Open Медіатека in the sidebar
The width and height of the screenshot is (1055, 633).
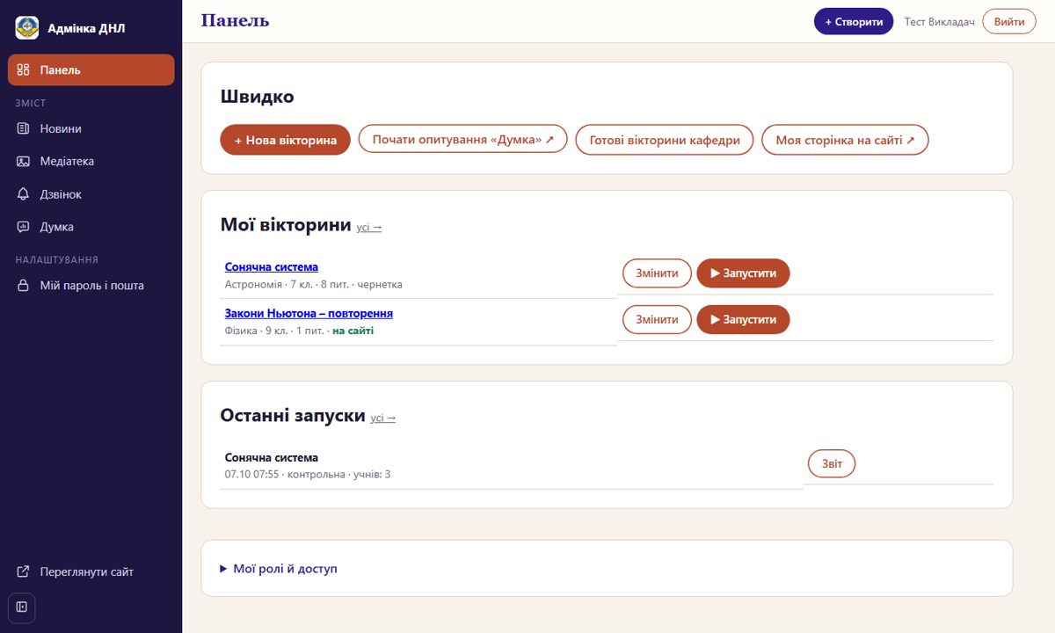click(91, 162)
